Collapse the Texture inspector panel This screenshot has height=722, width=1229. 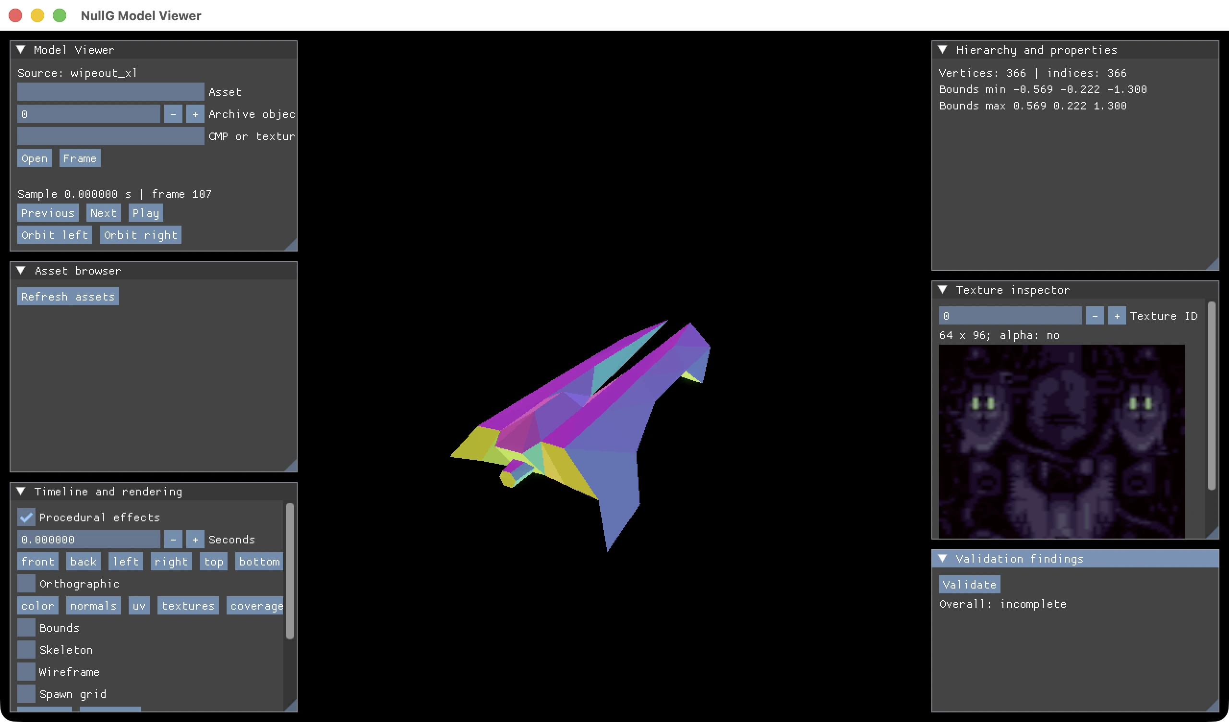click(943, 290)
